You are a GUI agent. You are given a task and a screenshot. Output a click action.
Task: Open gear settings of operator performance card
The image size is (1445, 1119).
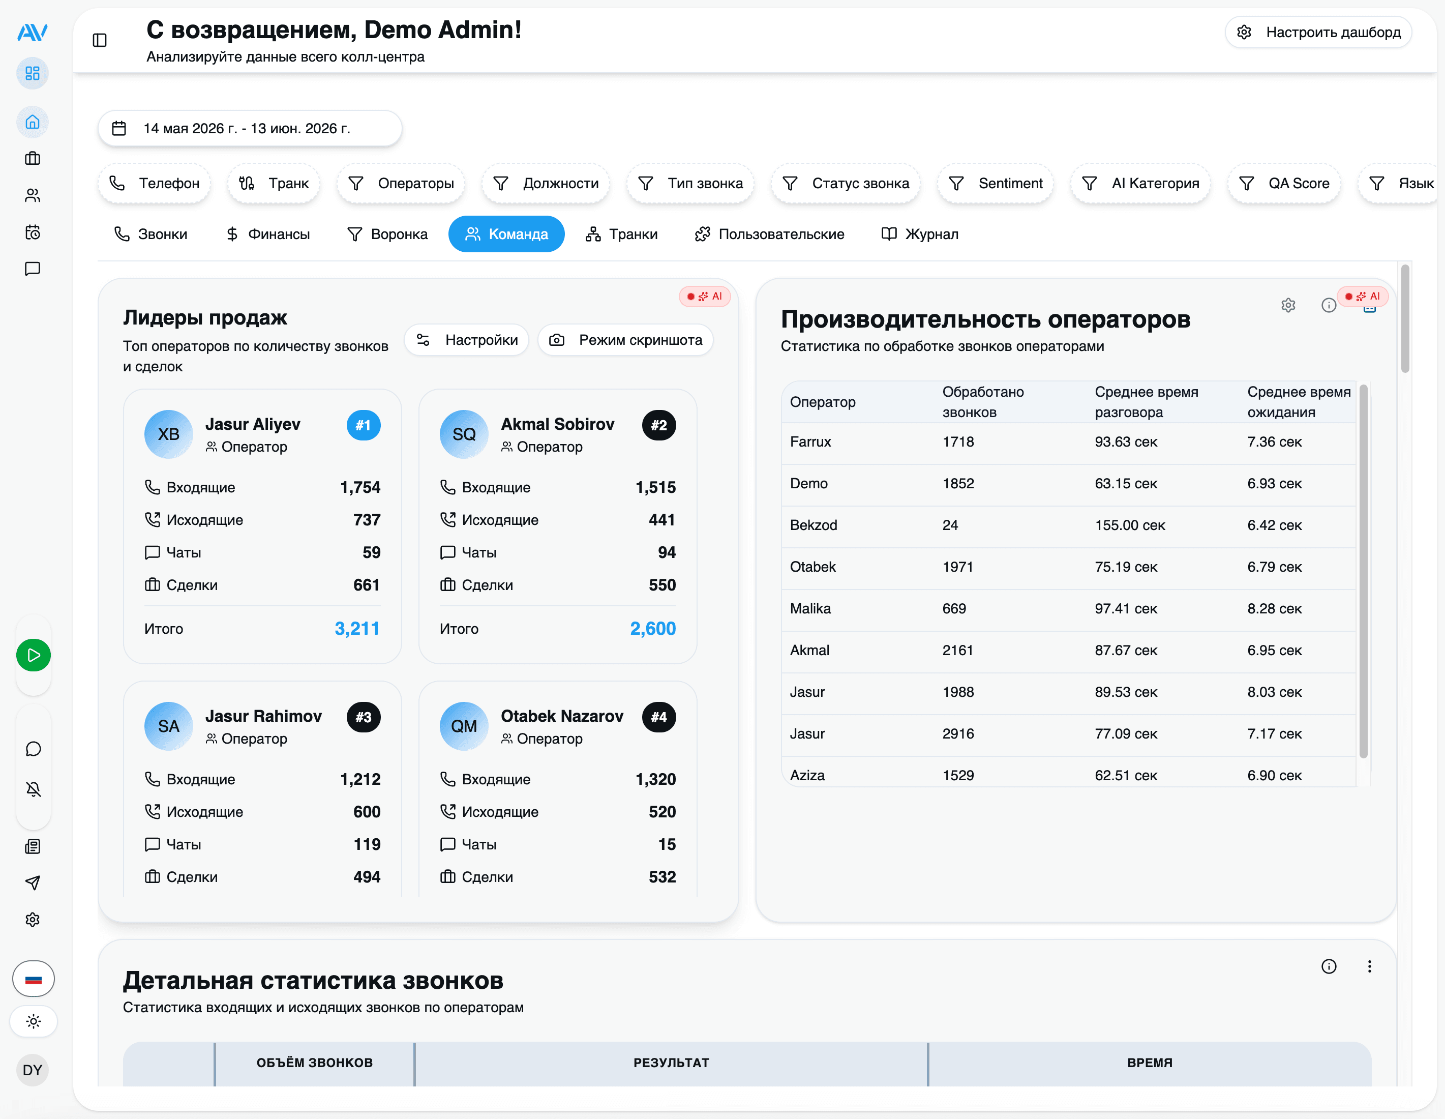1288,305
